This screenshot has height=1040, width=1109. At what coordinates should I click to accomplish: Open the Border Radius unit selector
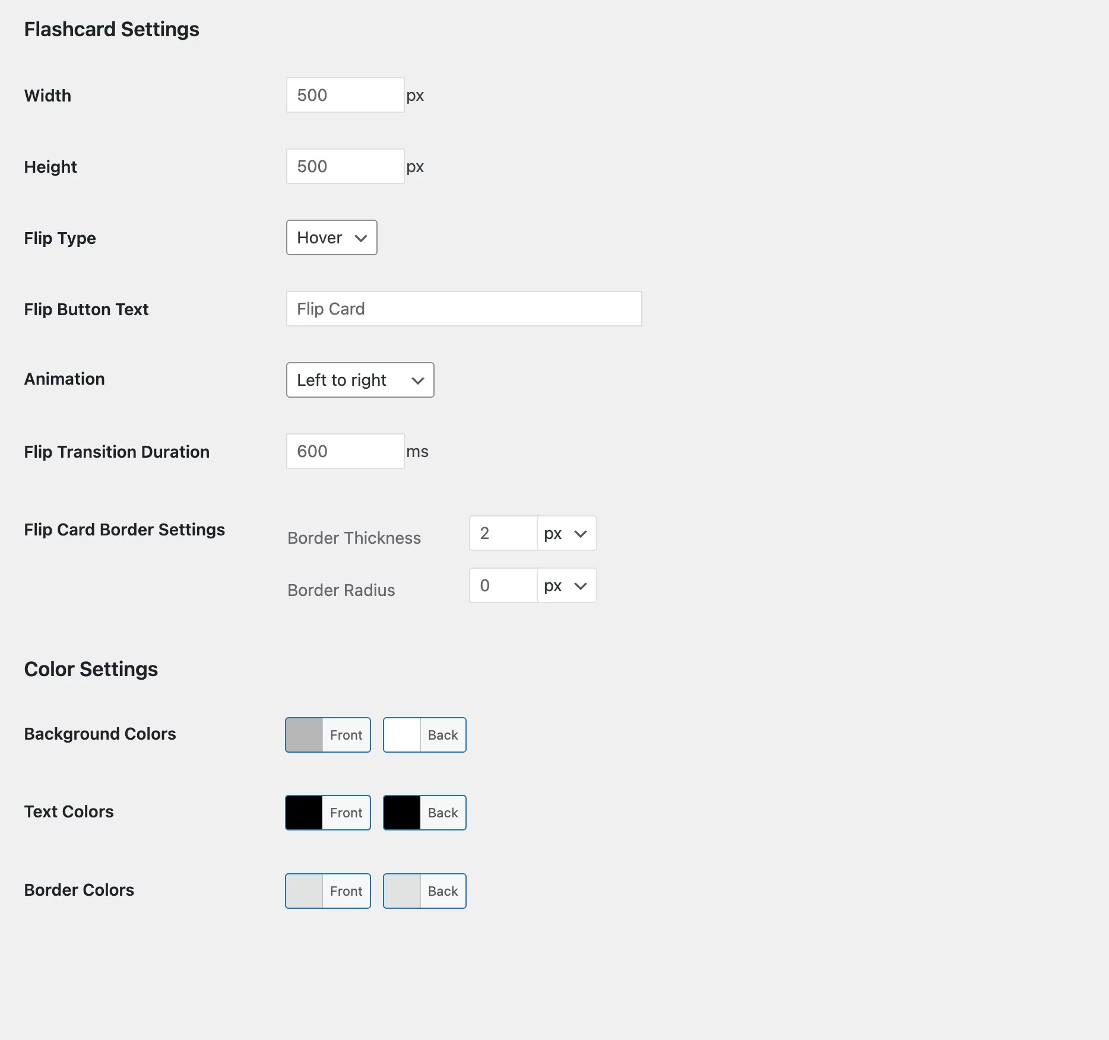565,585
